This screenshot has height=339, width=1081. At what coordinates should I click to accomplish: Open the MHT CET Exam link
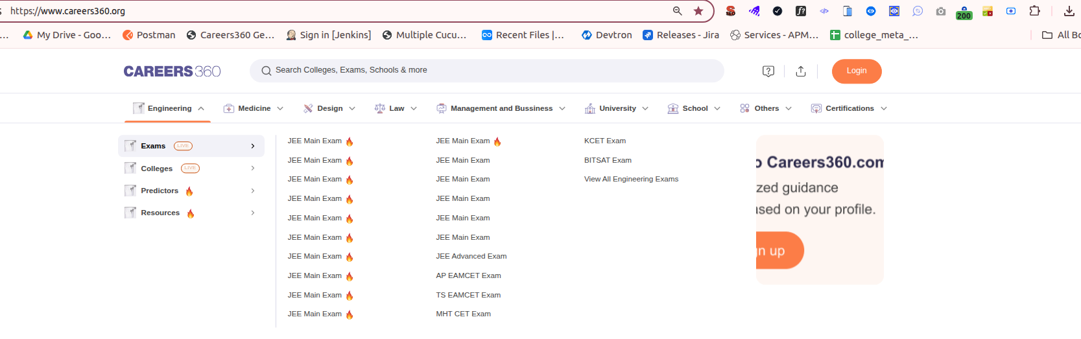(463, 314)
